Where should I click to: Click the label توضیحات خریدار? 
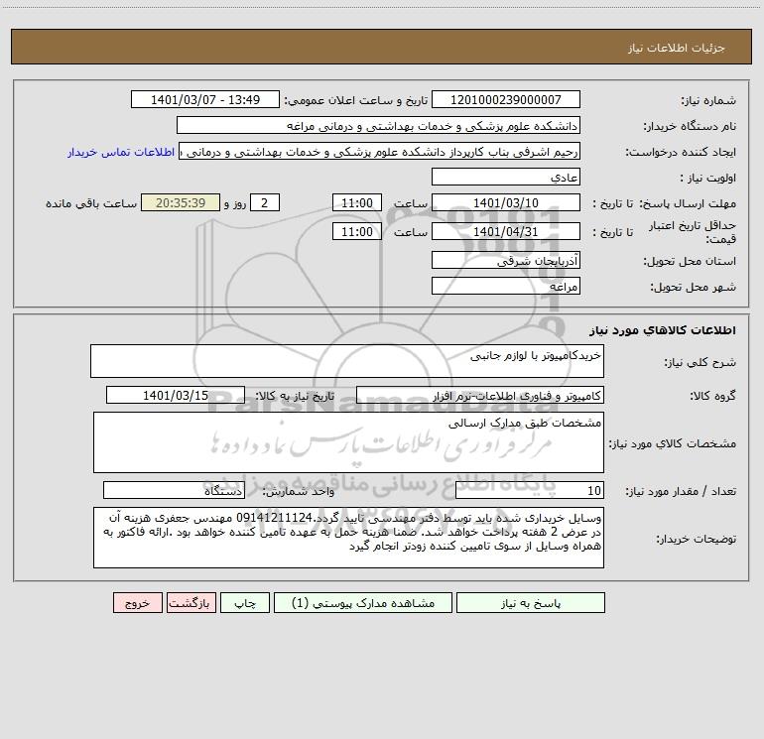click(696, 540)
